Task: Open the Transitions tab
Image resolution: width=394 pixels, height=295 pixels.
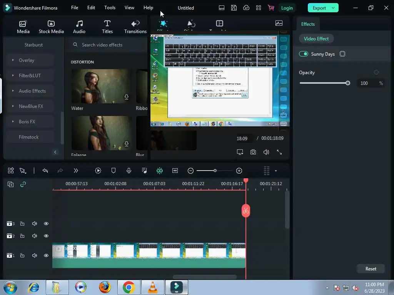Action: (x=135, y=27)
